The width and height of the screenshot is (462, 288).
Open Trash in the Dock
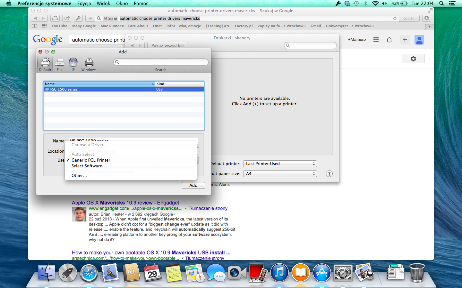point(417,273)
